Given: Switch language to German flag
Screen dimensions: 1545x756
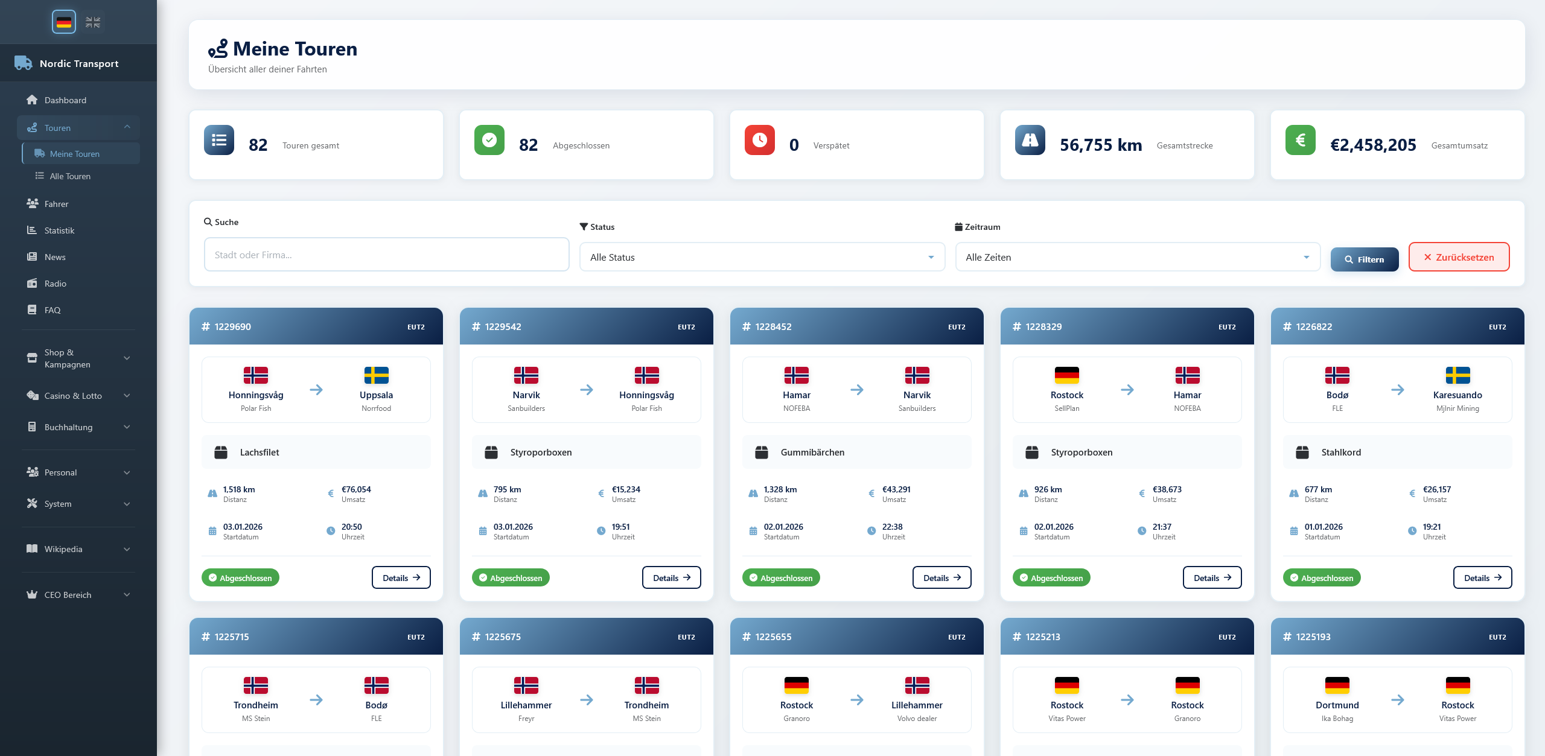Looking at the screenshot, I should point(64,22).
